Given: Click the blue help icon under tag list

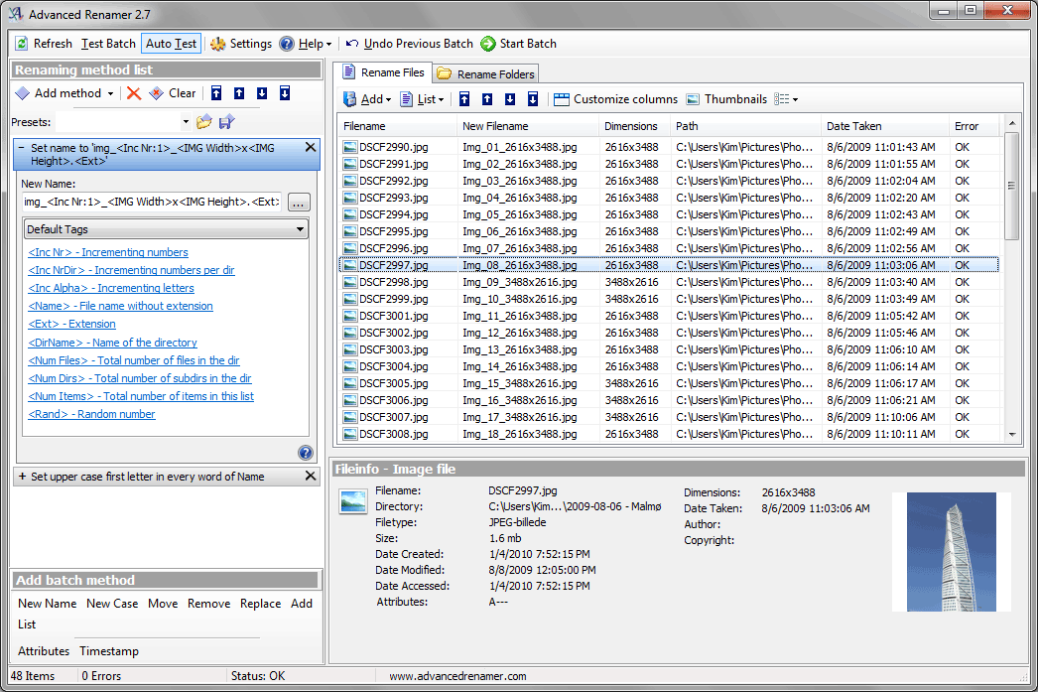Looking at the screenshot, I should click(x=306, y=453).
